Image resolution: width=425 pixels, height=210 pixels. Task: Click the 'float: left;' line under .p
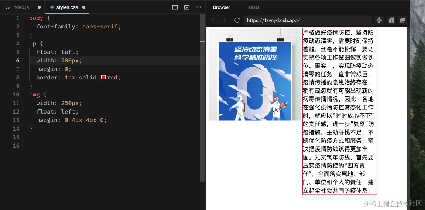tap(57, 52)
